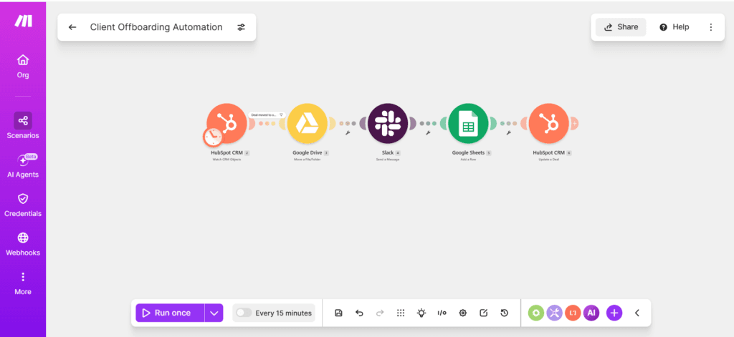Image resolution: width=734 pixels, height=337 pixels.
Task: Click the wrench between Slack and Google Sheets
Action: pos(428,133)
